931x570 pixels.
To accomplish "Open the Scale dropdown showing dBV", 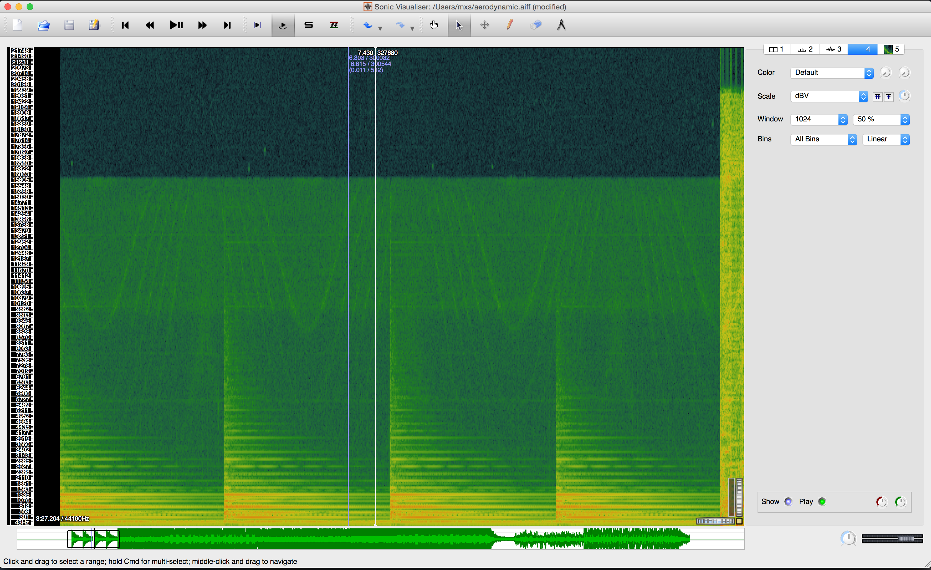I will [829, 96].
